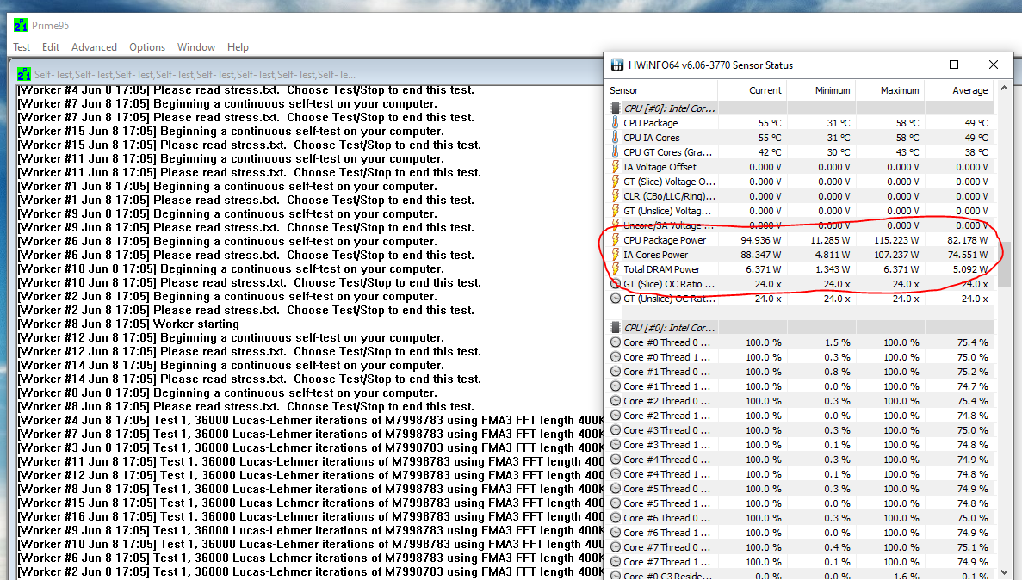Image resolution: width=1022 pixels, height=580 pixels.
Task: Select the CPU Package temperature row label
Action: [x=651, y=122]
